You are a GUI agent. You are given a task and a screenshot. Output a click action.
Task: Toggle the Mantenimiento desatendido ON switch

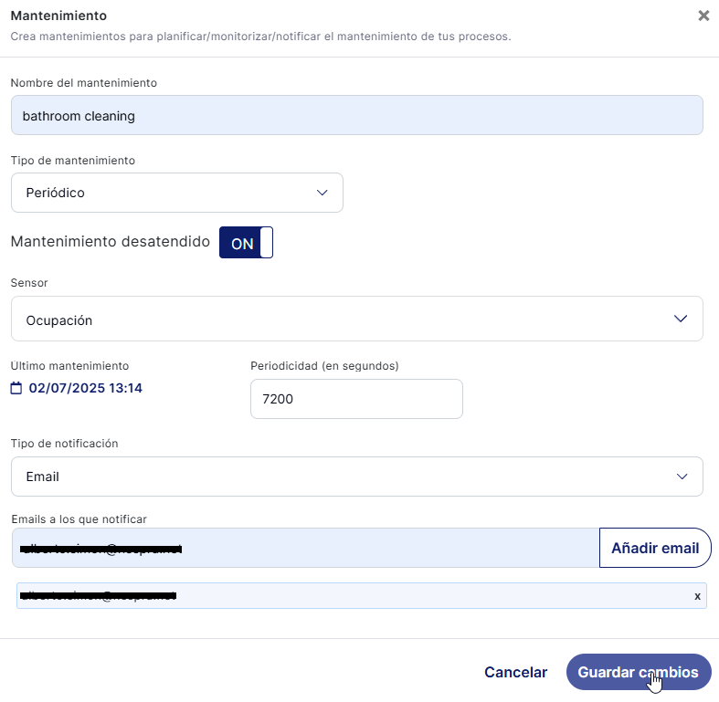246,243
